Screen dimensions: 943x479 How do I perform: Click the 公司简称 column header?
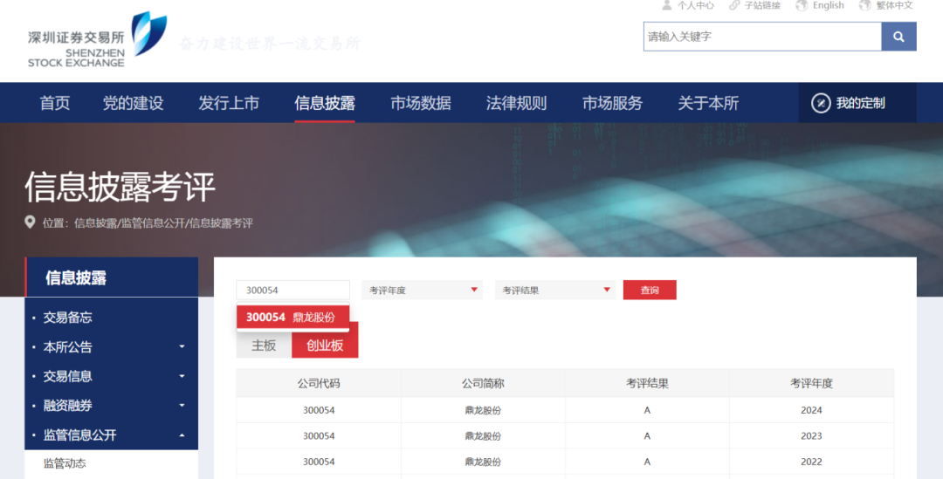point(483,383)
